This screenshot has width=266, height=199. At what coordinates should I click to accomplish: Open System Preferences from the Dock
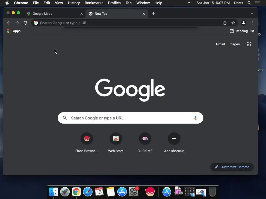tap(134, 192)
